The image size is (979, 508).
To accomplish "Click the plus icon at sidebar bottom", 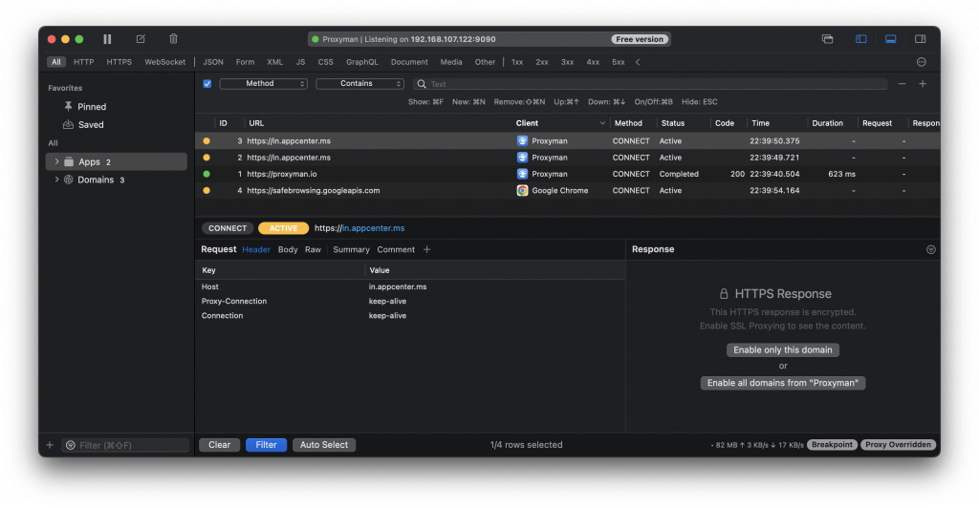I will pos(50,445).
